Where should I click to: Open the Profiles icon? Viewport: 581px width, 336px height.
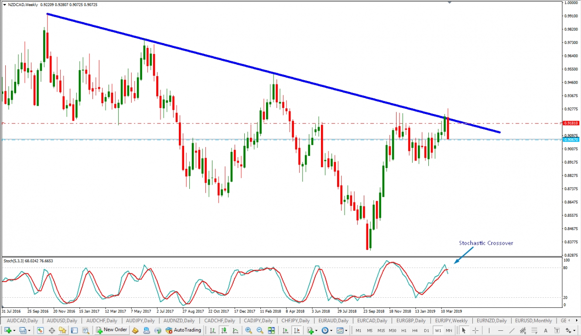coord(22,330)
